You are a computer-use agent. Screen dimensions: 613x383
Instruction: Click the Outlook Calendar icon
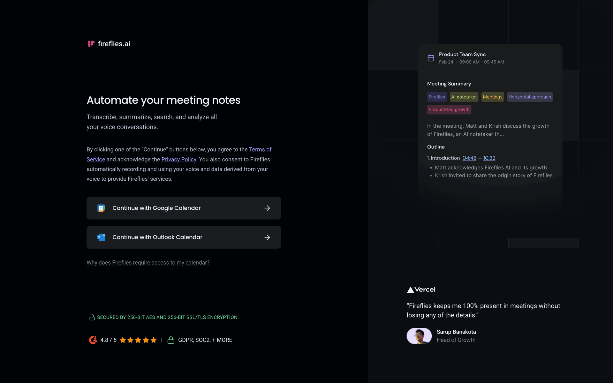pos(101,237)
